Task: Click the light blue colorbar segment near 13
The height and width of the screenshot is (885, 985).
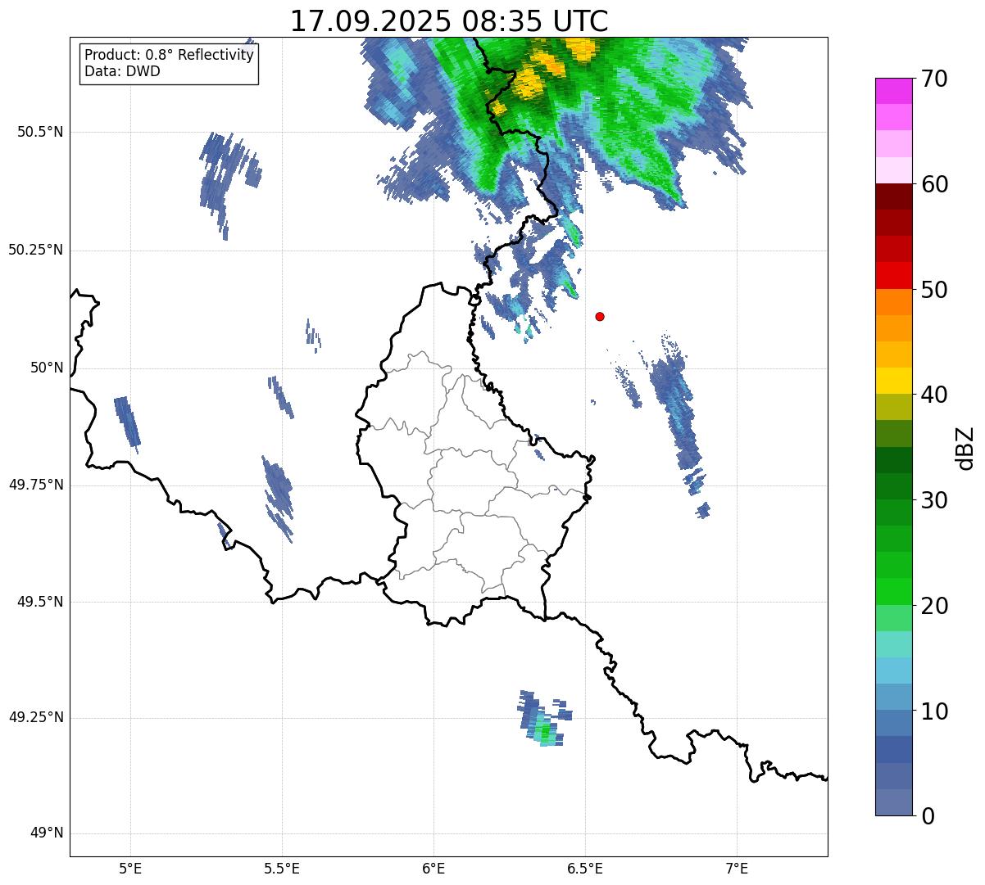Action: [x=893, y=671]
